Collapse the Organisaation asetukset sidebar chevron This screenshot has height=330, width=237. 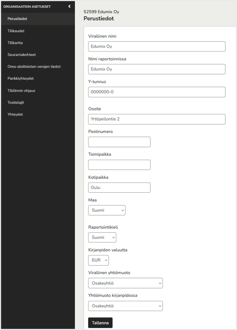click(70, 6)
